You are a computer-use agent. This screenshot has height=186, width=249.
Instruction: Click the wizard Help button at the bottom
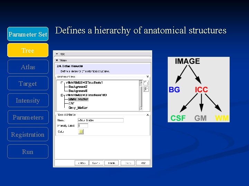click(143, 163)
